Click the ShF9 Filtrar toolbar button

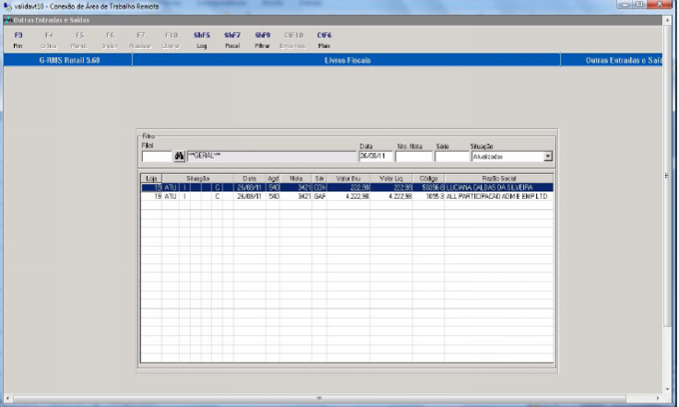pyautogui.click(x=262, y=41)
